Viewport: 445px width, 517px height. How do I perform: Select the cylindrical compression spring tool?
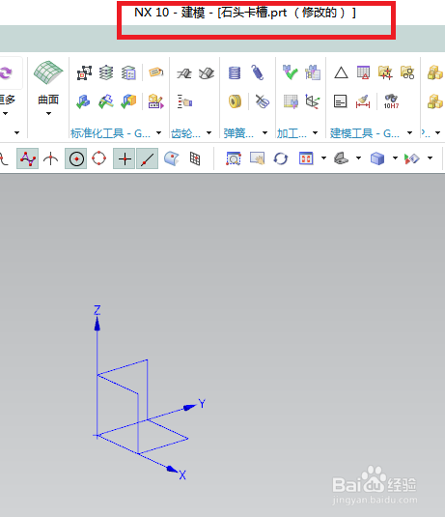(235, 72)
